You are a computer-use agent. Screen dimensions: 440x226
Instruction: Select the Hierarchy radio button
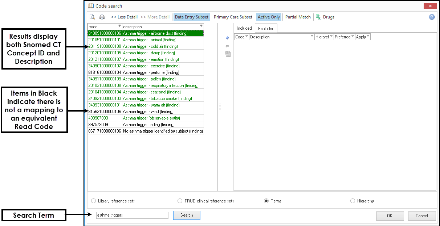click(x=353, y=201)
